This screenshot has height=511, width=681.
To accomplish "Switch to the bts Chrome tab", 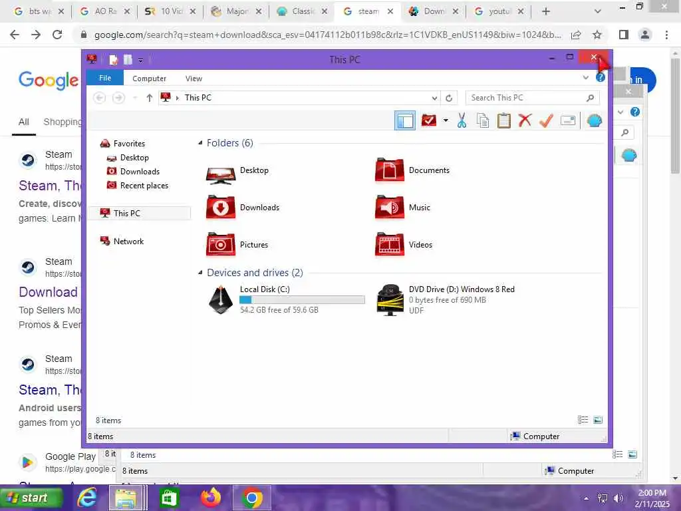I will [39, 11].
